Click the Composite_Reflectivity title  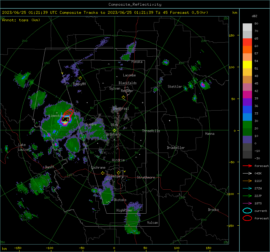point(135,4)
